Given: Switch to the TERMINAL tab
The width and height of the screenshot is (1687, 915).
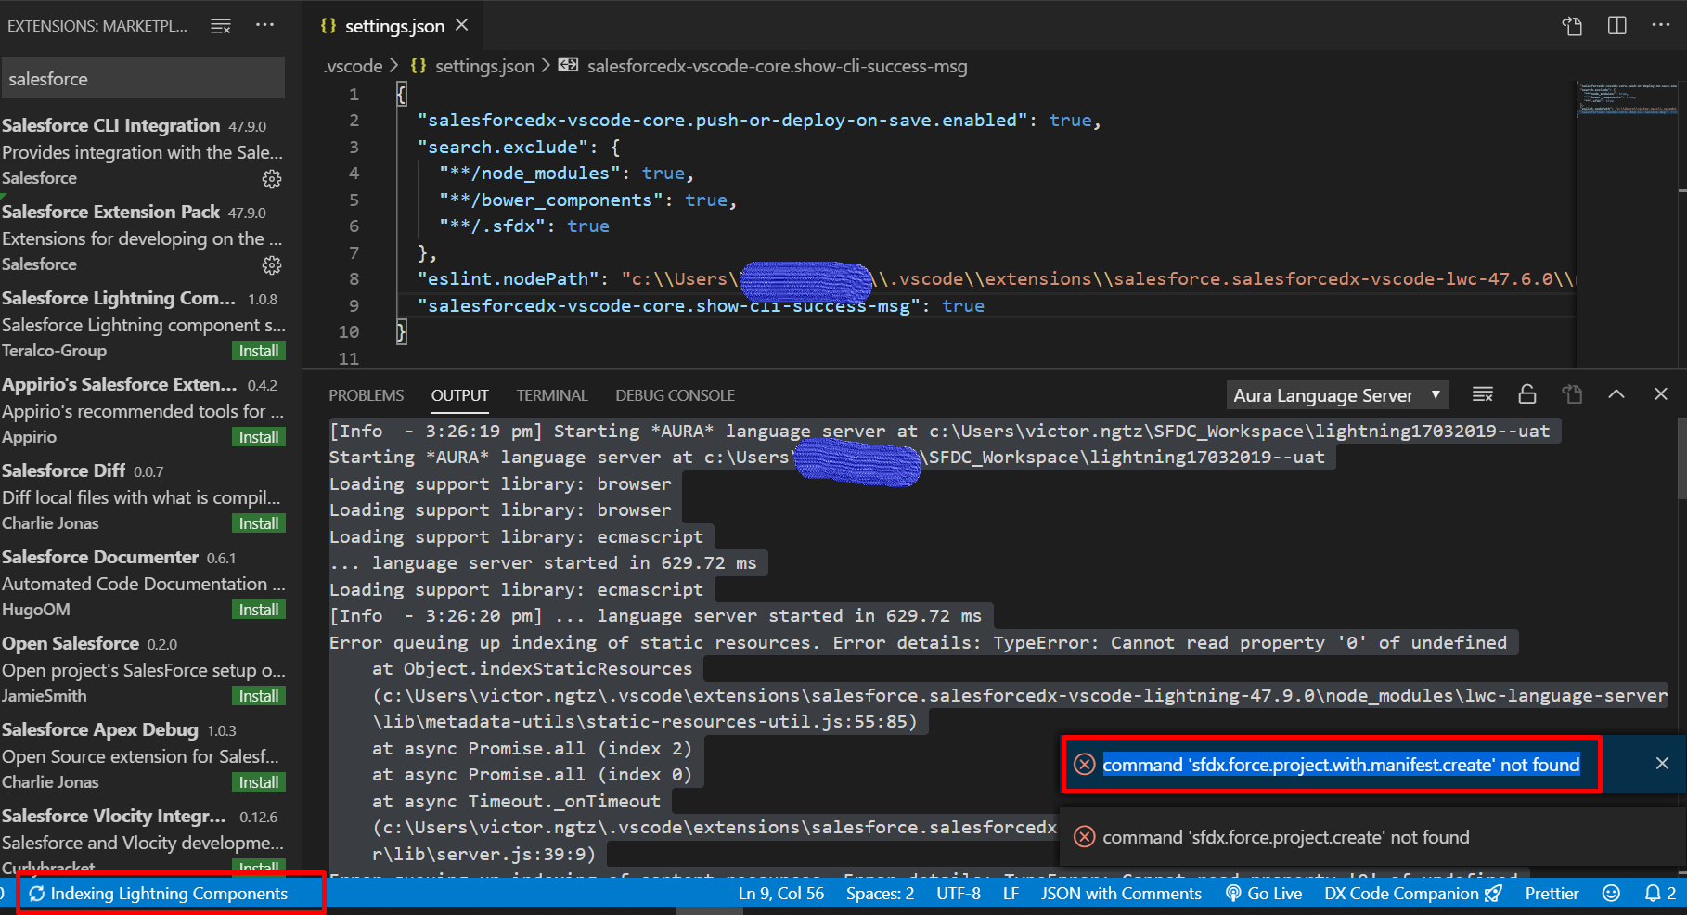Looking at the screenshot, I should pos(551,394).
